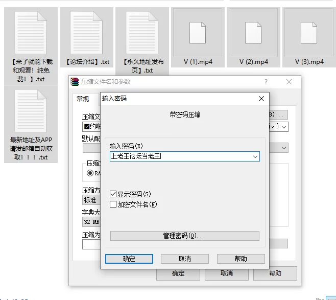Click the ? help button in title bar
Viewport: 336px width, 300px height.
tap(266, 82)
